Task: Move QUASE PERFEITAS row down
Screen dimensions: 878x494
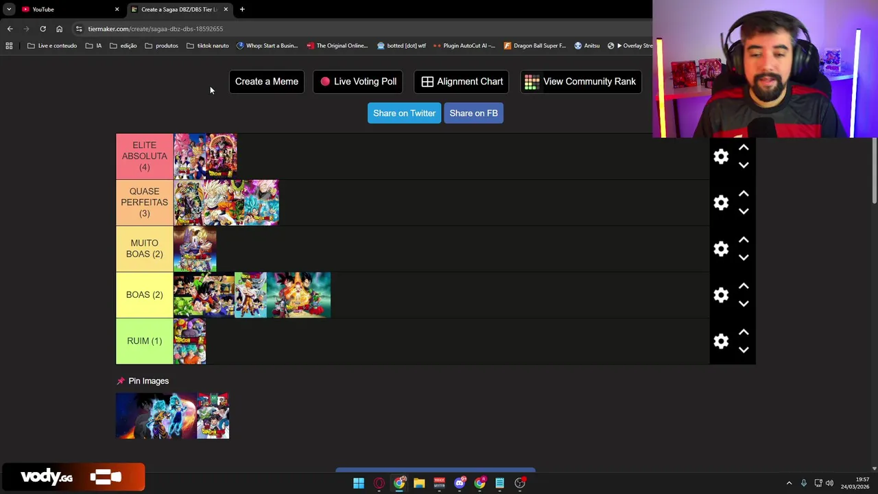Action: pos(744,211)
